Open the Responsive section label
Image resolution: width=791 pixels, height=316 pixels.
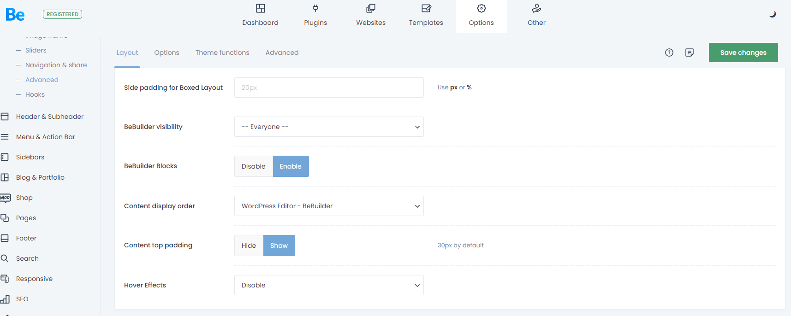point(34,279)
